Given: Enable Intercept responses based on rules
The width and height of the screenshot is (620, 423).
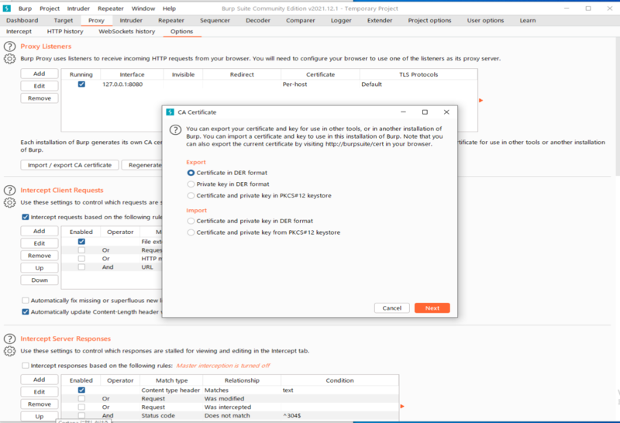Looking at the screenshot, I should pyautogui.click(x=26, y=366).
